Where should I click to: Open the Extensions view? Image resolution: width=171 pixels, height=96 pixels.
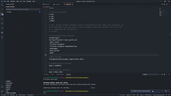coord(2,23)
